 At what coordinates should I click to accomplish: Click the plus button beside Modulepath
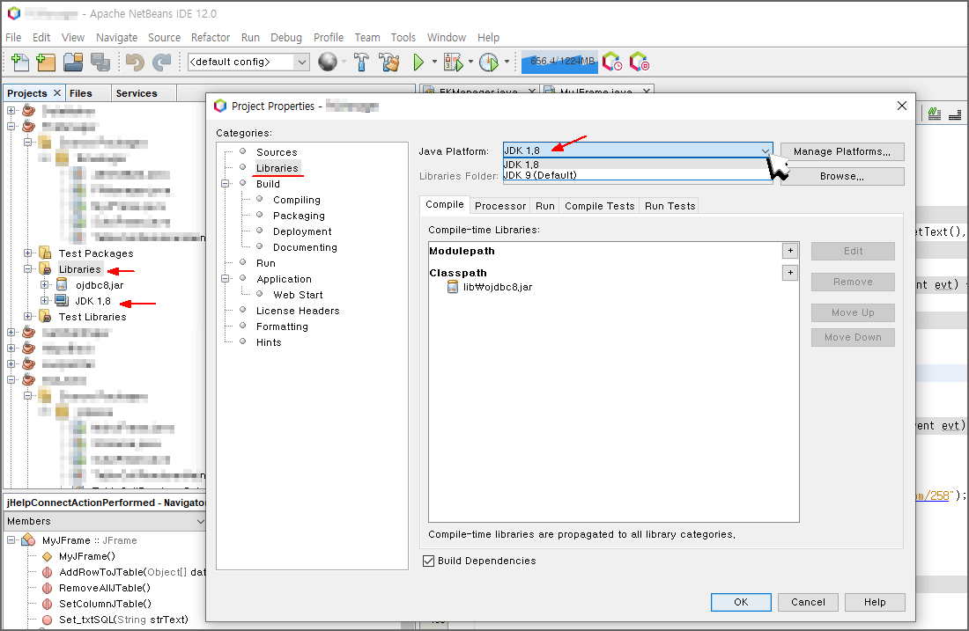[790, 251]
